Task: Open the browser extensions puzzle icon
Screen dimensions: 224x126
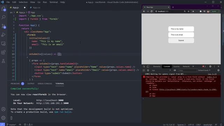Action: pos(201,11)
